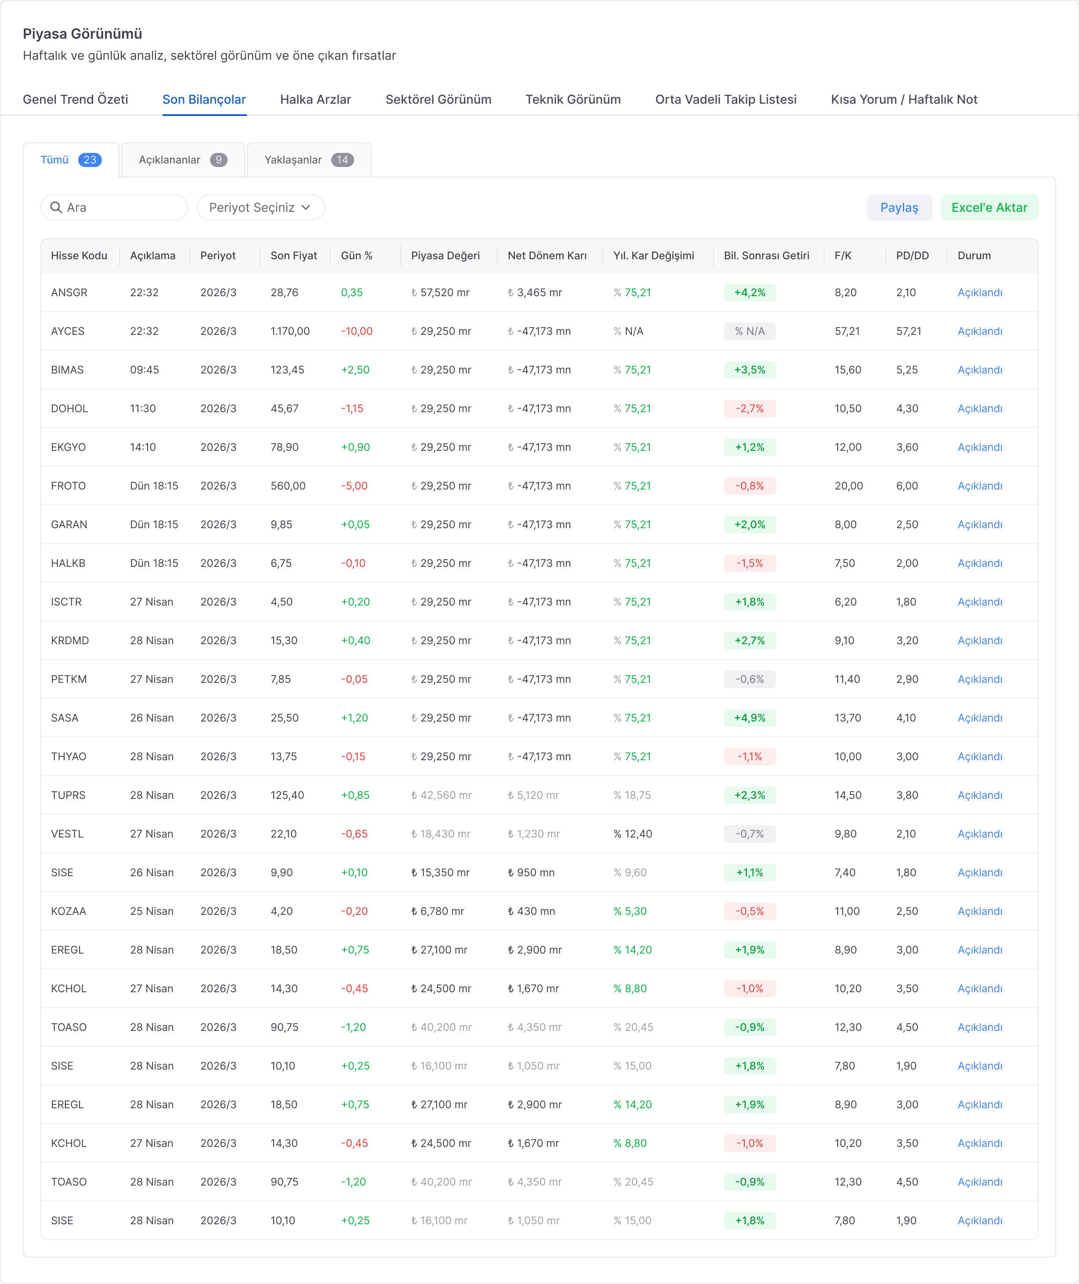This screenshot has height=1284, width=1079.
Task: Open Açıklandı link in GARAN row
Action: coord(980,524)
